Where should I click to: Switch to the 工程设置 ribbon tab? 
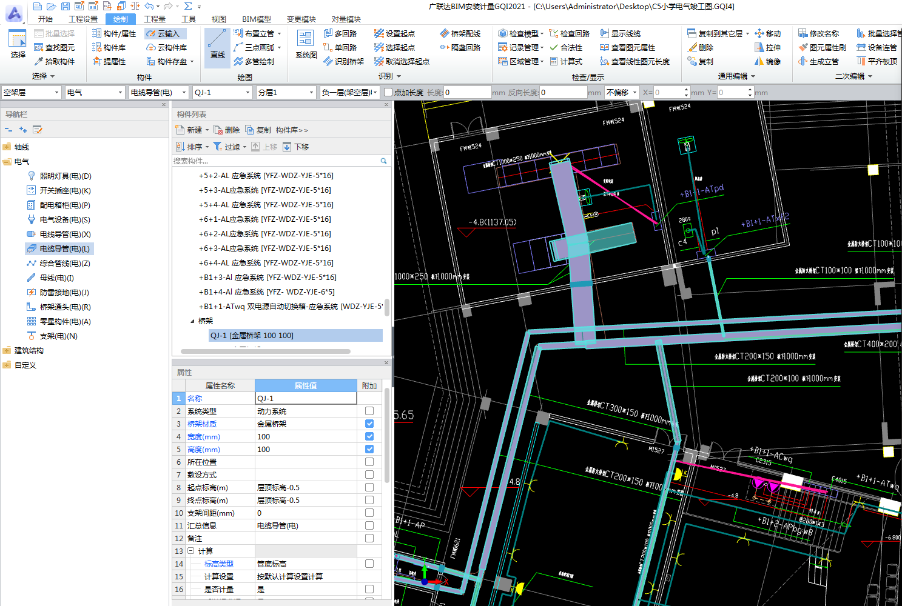point(83,19)
